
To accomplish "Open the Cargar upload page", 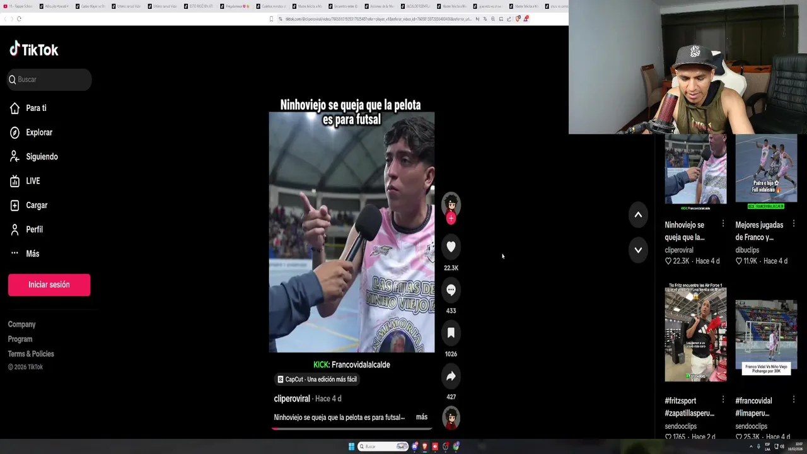I will [28, 205].
